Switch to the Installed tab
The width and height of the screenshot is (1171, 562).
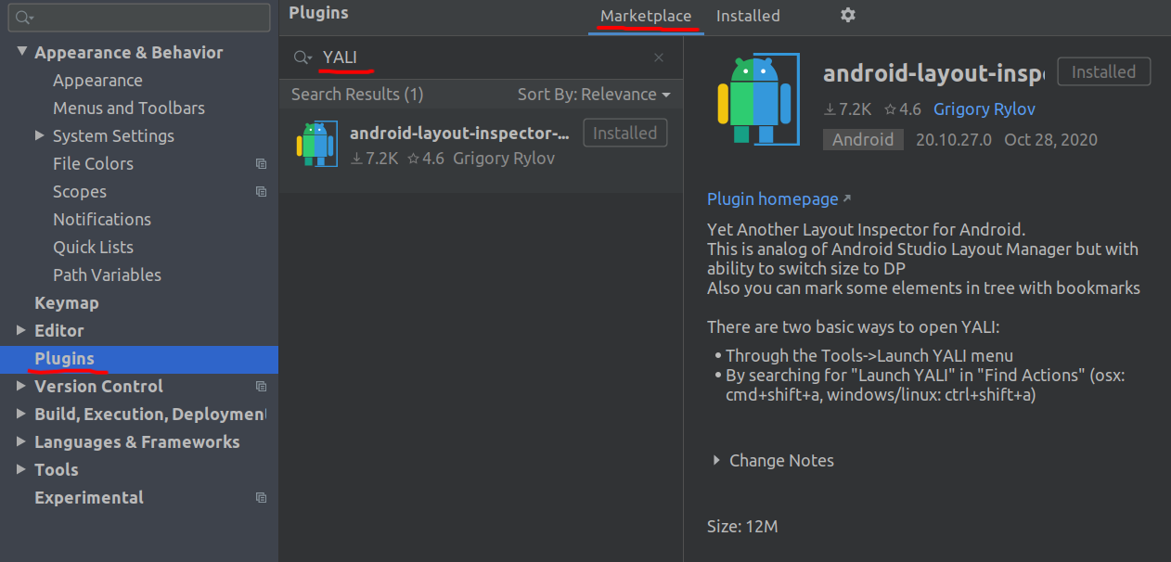(748, 16)
